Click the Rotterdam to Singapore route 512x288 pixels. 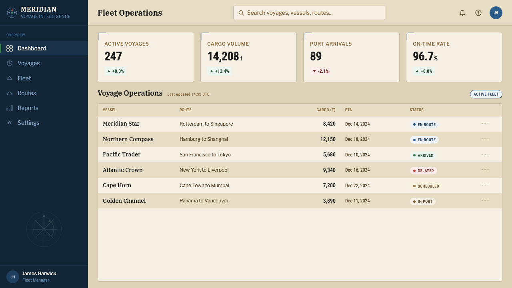[206, 124]
